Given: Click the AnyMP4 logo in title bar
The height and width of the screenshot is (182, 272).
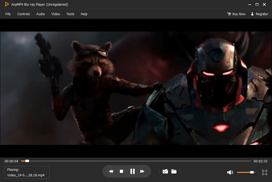Looking at the screenshot, I should click(6, 5).
